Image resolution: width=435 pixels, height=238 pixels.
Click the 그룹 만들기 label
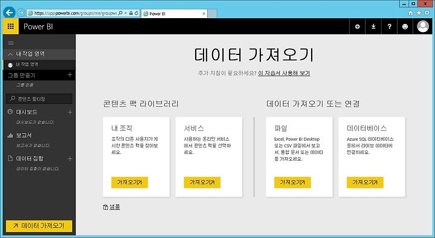pyautogui.click(x=22, y=75)
